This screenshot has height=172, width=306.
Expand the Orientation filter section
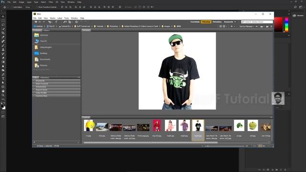[56, 87]
